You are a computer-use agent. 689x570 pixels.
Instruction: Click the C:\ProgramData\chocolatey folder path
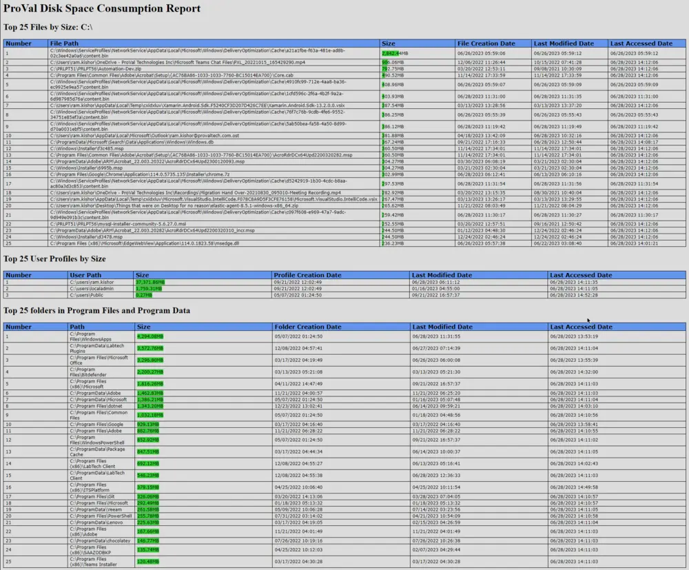100,541
